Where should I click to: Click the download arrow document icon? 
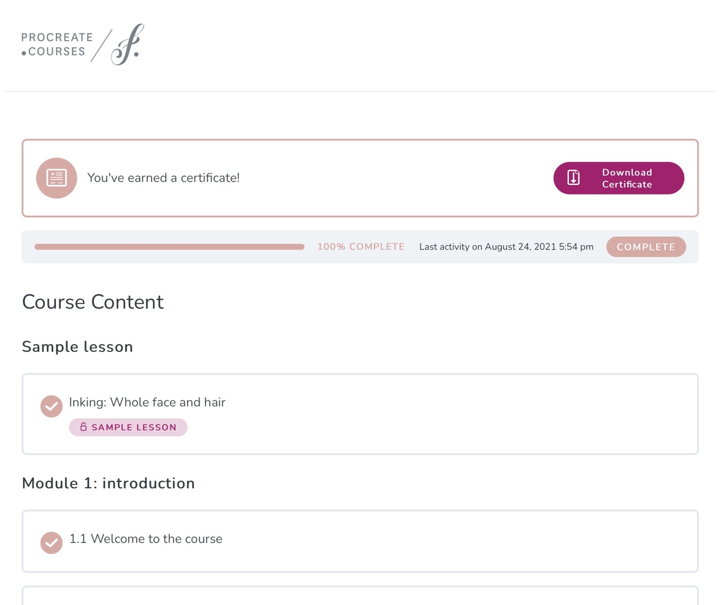574,178
